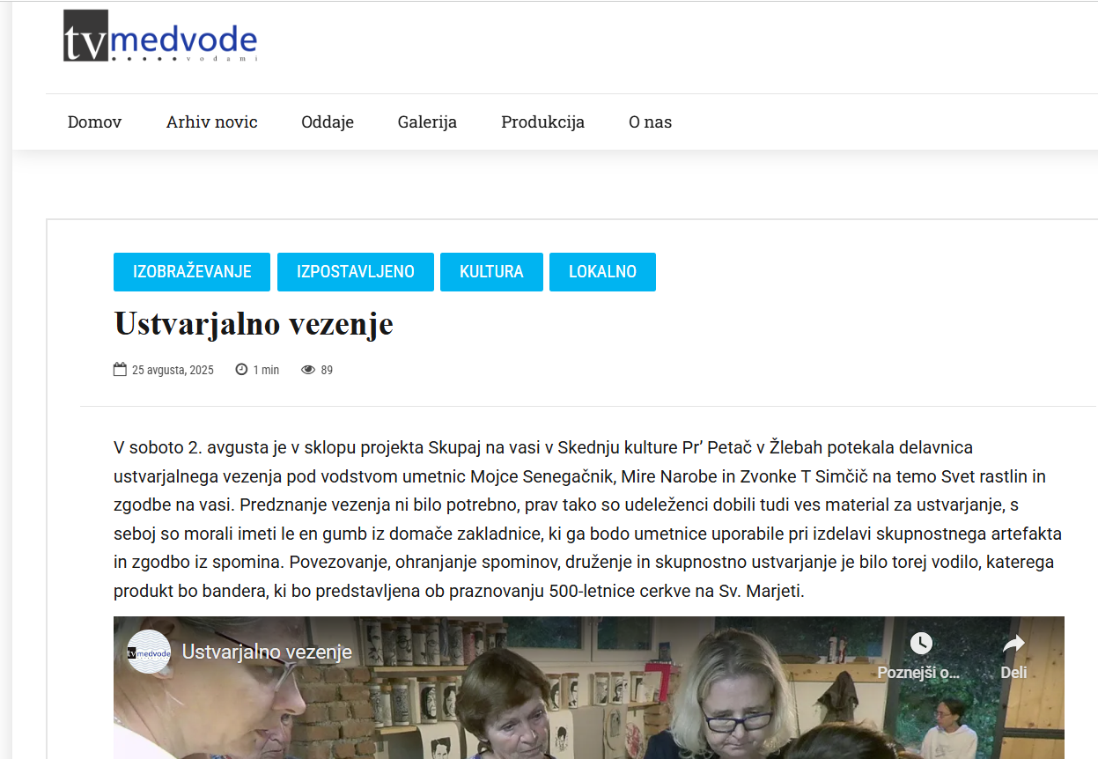Screen dimensions: 1098x759
Task: Open the LOKALNO category tag
Action: click(602, 272)
